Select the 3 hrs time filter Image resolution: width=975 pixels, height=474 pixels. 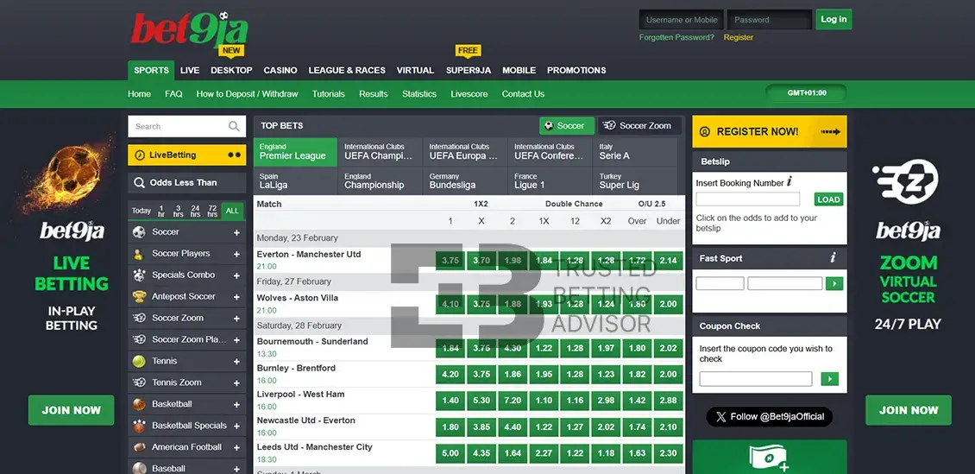tap(178, 211)
